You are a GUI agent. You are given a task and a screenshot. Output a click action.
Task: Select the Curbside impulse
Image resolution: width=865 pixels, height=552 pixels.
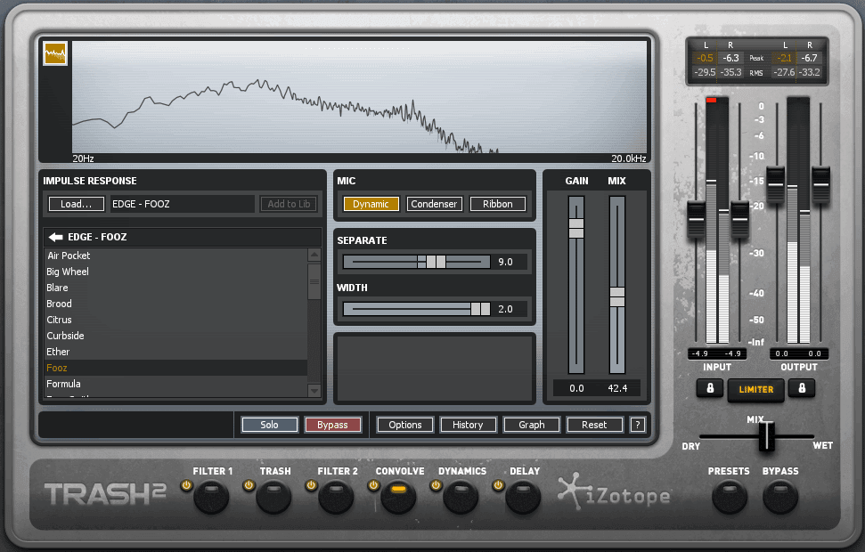[175, 336]
